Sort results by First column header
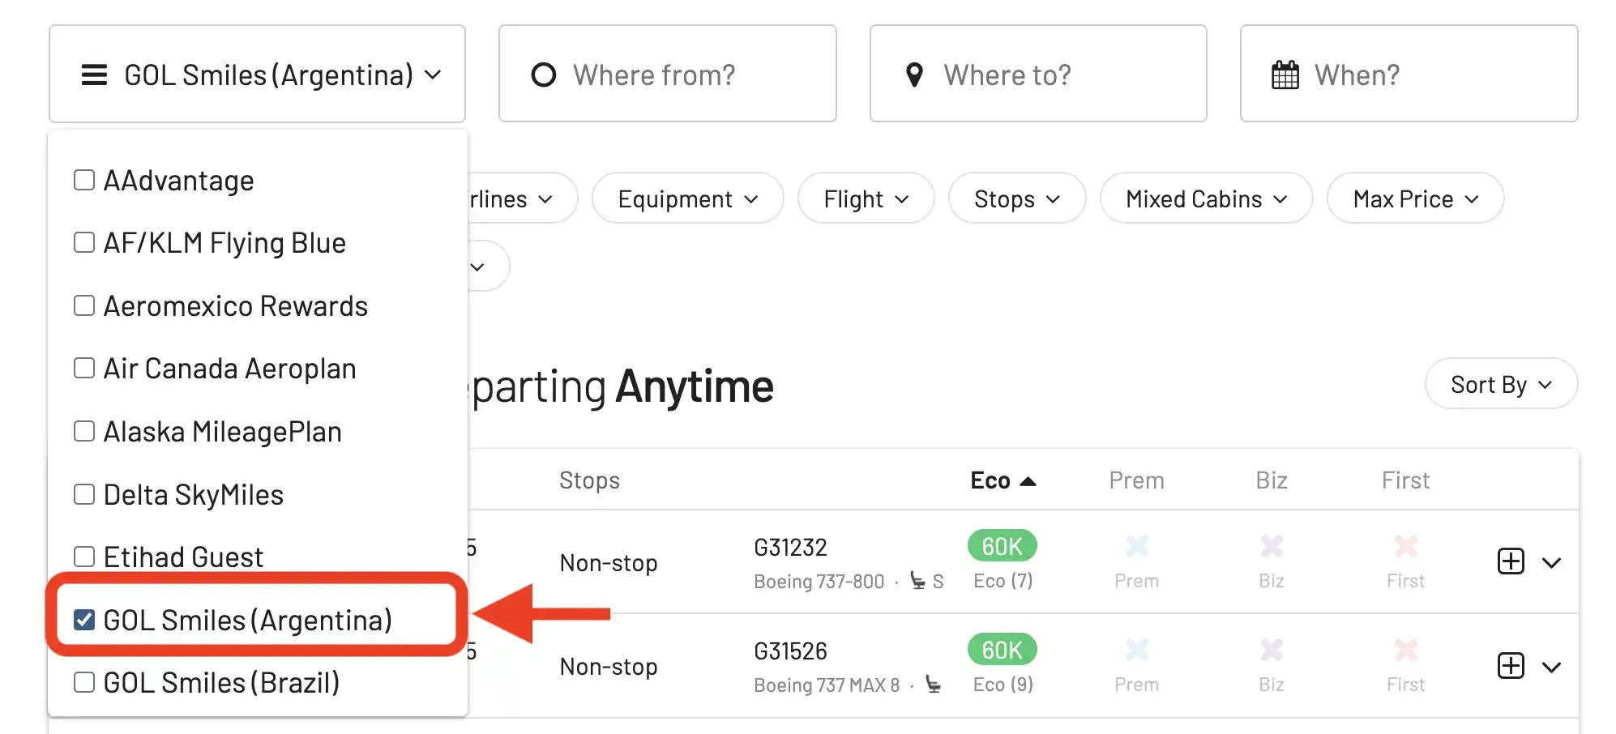This screenshot has width=1616, height=734. (1405, 480)
